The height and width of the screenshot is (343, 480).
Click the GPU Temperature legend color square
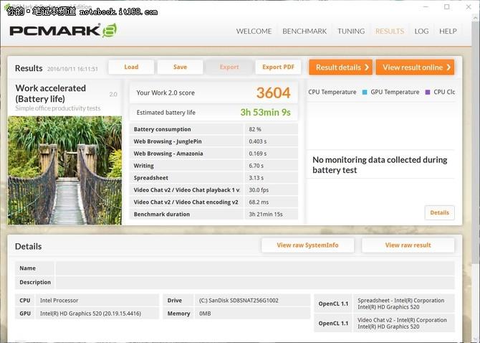pos(365,93)
